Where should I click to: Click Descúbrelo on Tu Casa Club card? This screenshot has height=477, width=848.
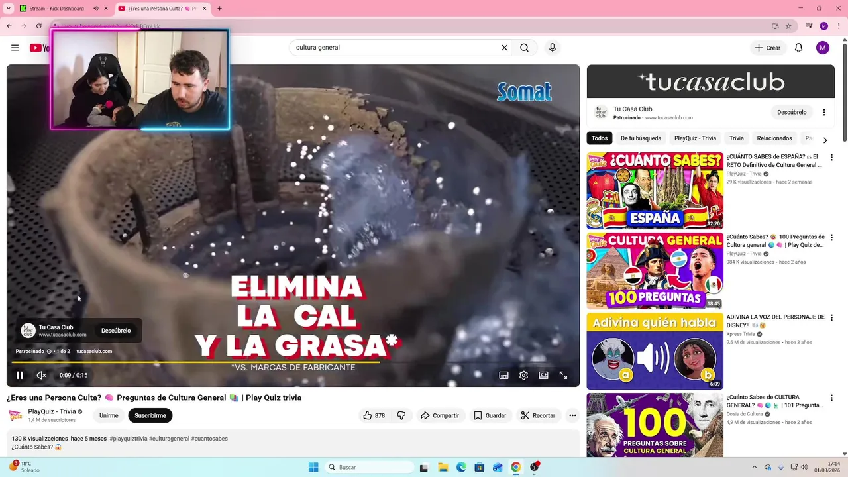tap(792, 113)
